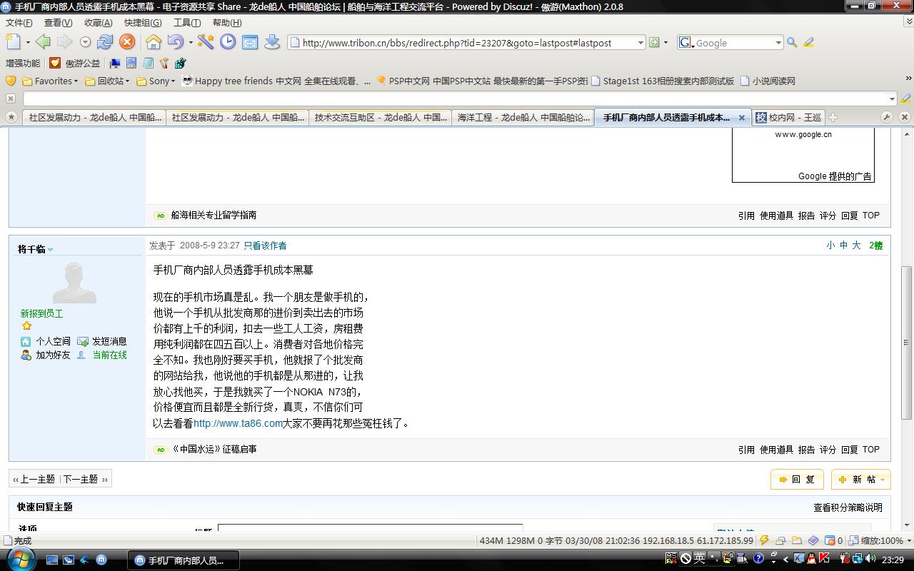
Task: Go back with the green Back arrow
Action: tap(43, 42)
